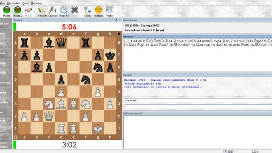Click the opponent's red clock 5:06
Image resolution: width=272 pixels, height=153 pixels.
(69, 27)
